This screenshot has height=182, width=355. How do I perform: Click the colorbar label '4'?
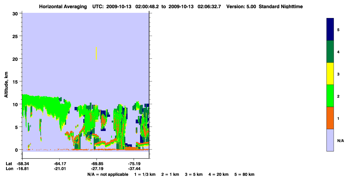[x=338, y=52]
